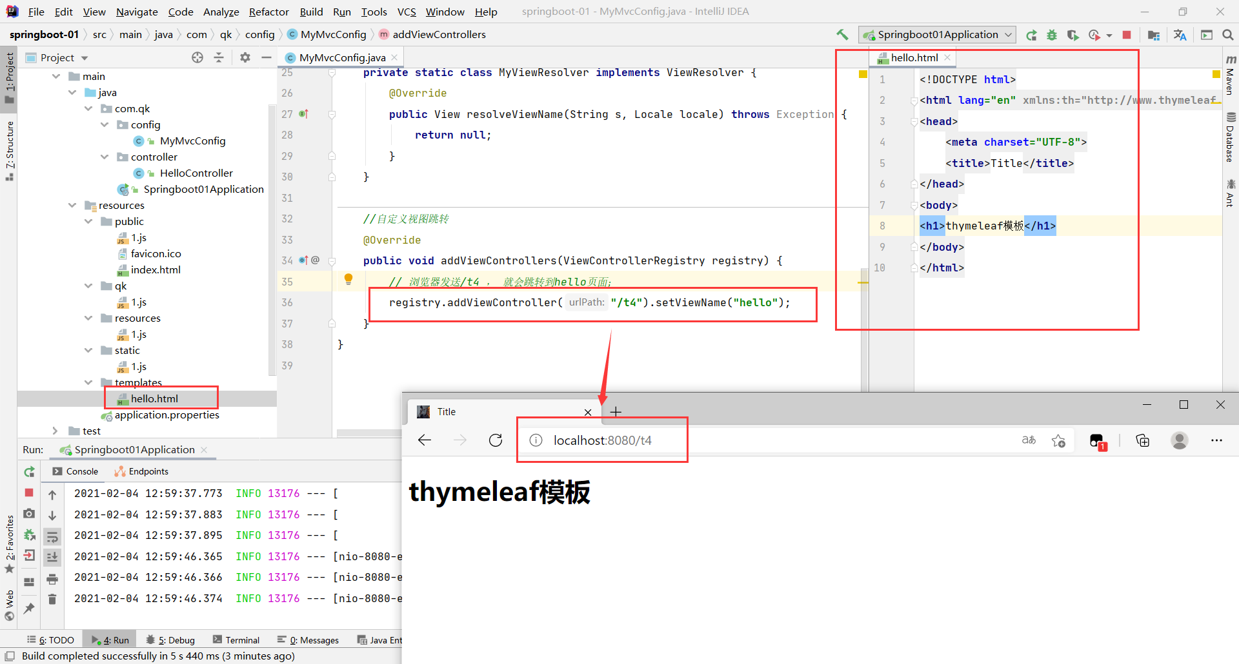Switch to MyMvcConfig.java editor tab
Image resolution: width=1239 pixels, height=664 pixels.
click(x=342, y=58)
